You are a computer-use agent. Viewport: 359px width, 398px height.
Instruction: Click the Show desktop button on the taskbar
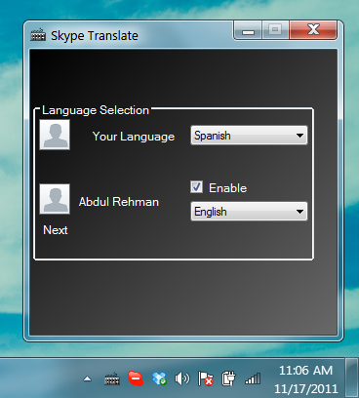coord(351,378)
